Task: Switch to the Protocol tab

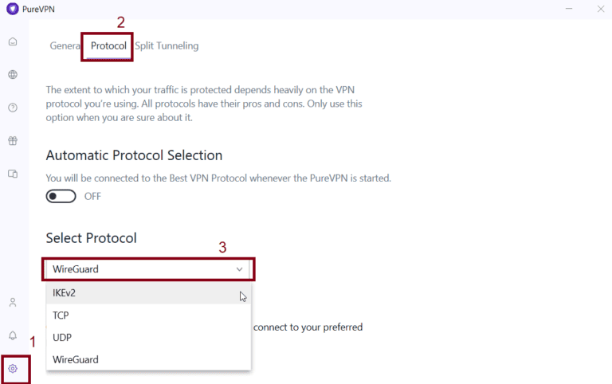Action: (x=108, y=46)
